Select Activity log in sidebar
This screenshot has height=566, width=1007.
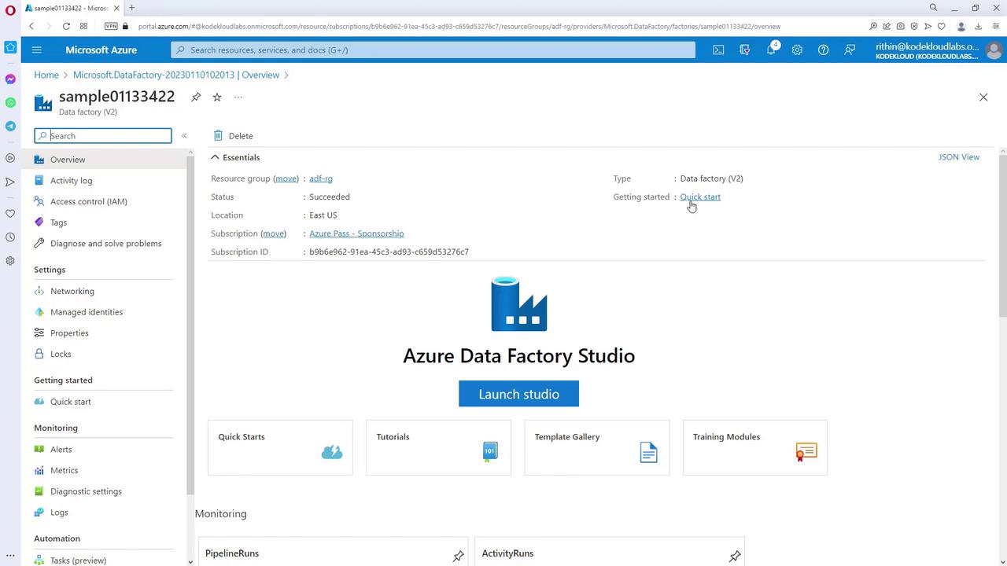tap(71, 180)
